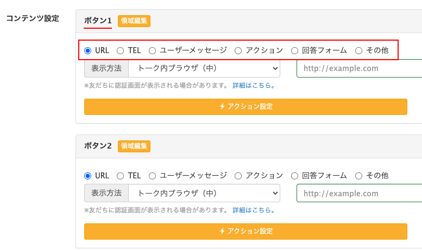Choose ユーザーメッセージ option in ボタン2
The width and height of the screenshot is (422, 251).
pos(152,176)
